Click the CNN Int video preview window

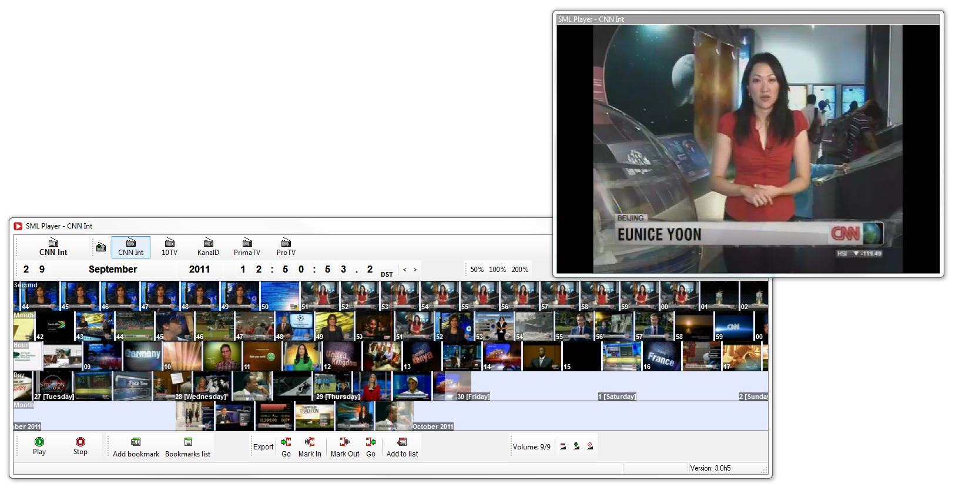[x=748, y=149]
